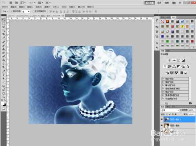Launch Bridge from the application bar

(11, 3)
